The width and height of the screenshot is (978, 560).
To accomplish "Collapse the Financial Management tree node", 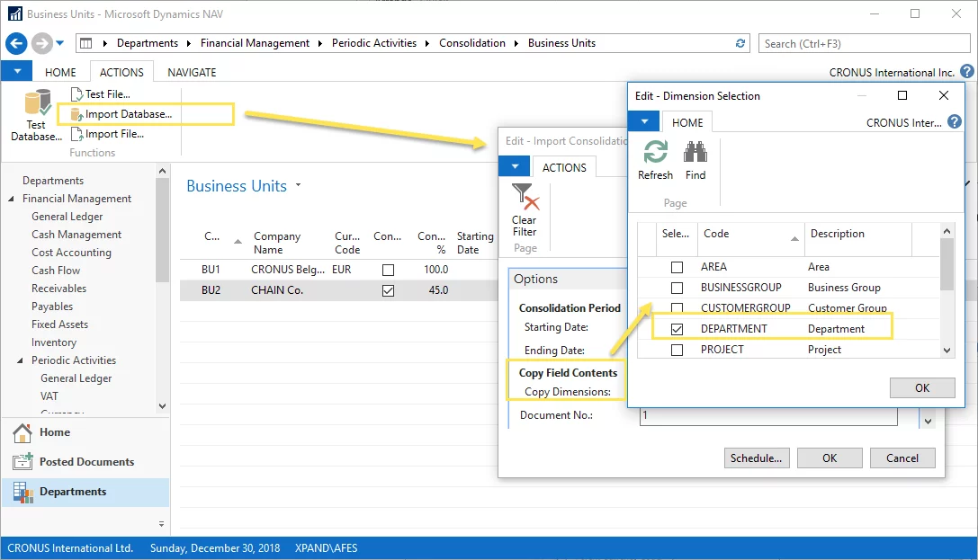I will click(x=12, y=199).
